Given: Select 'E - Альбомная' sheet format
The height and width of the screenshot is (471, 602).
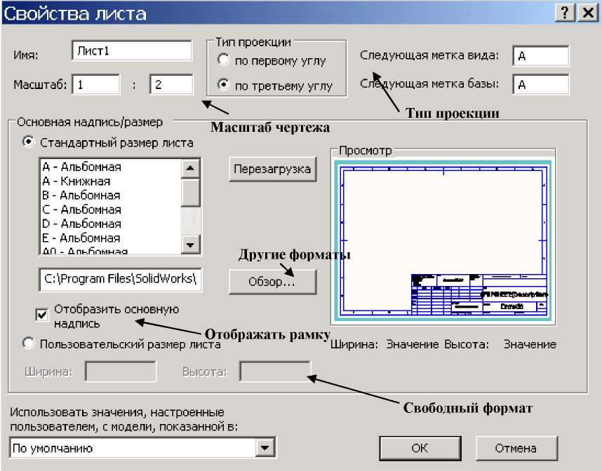Looking at the screenshot, I should (81, 238).
